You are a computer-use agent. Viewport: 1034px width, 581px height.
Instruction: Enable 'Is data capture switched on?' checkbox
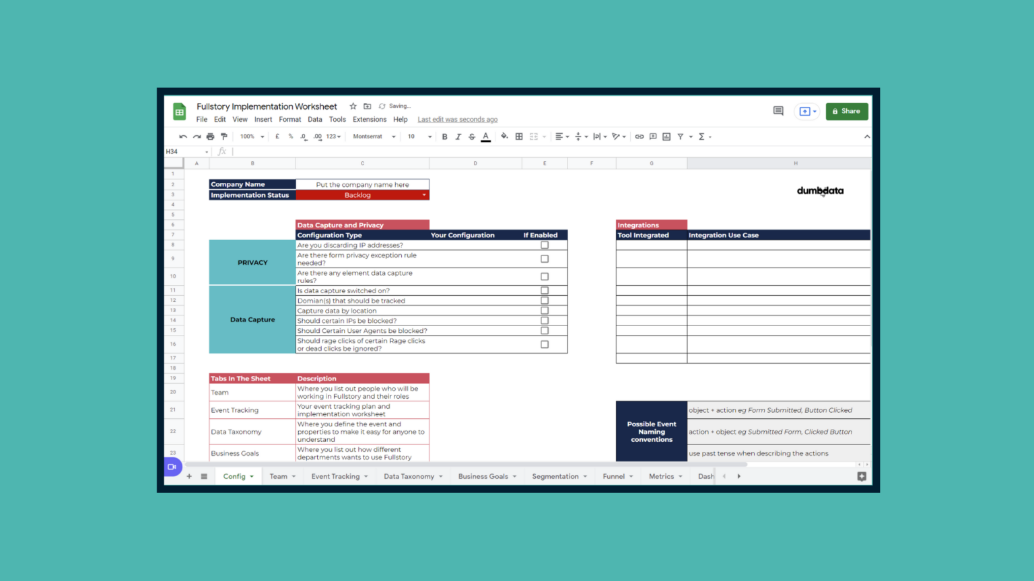point(544,290)
